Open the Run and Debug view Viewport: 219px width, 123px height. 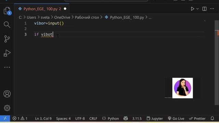(x=7, y=53)
